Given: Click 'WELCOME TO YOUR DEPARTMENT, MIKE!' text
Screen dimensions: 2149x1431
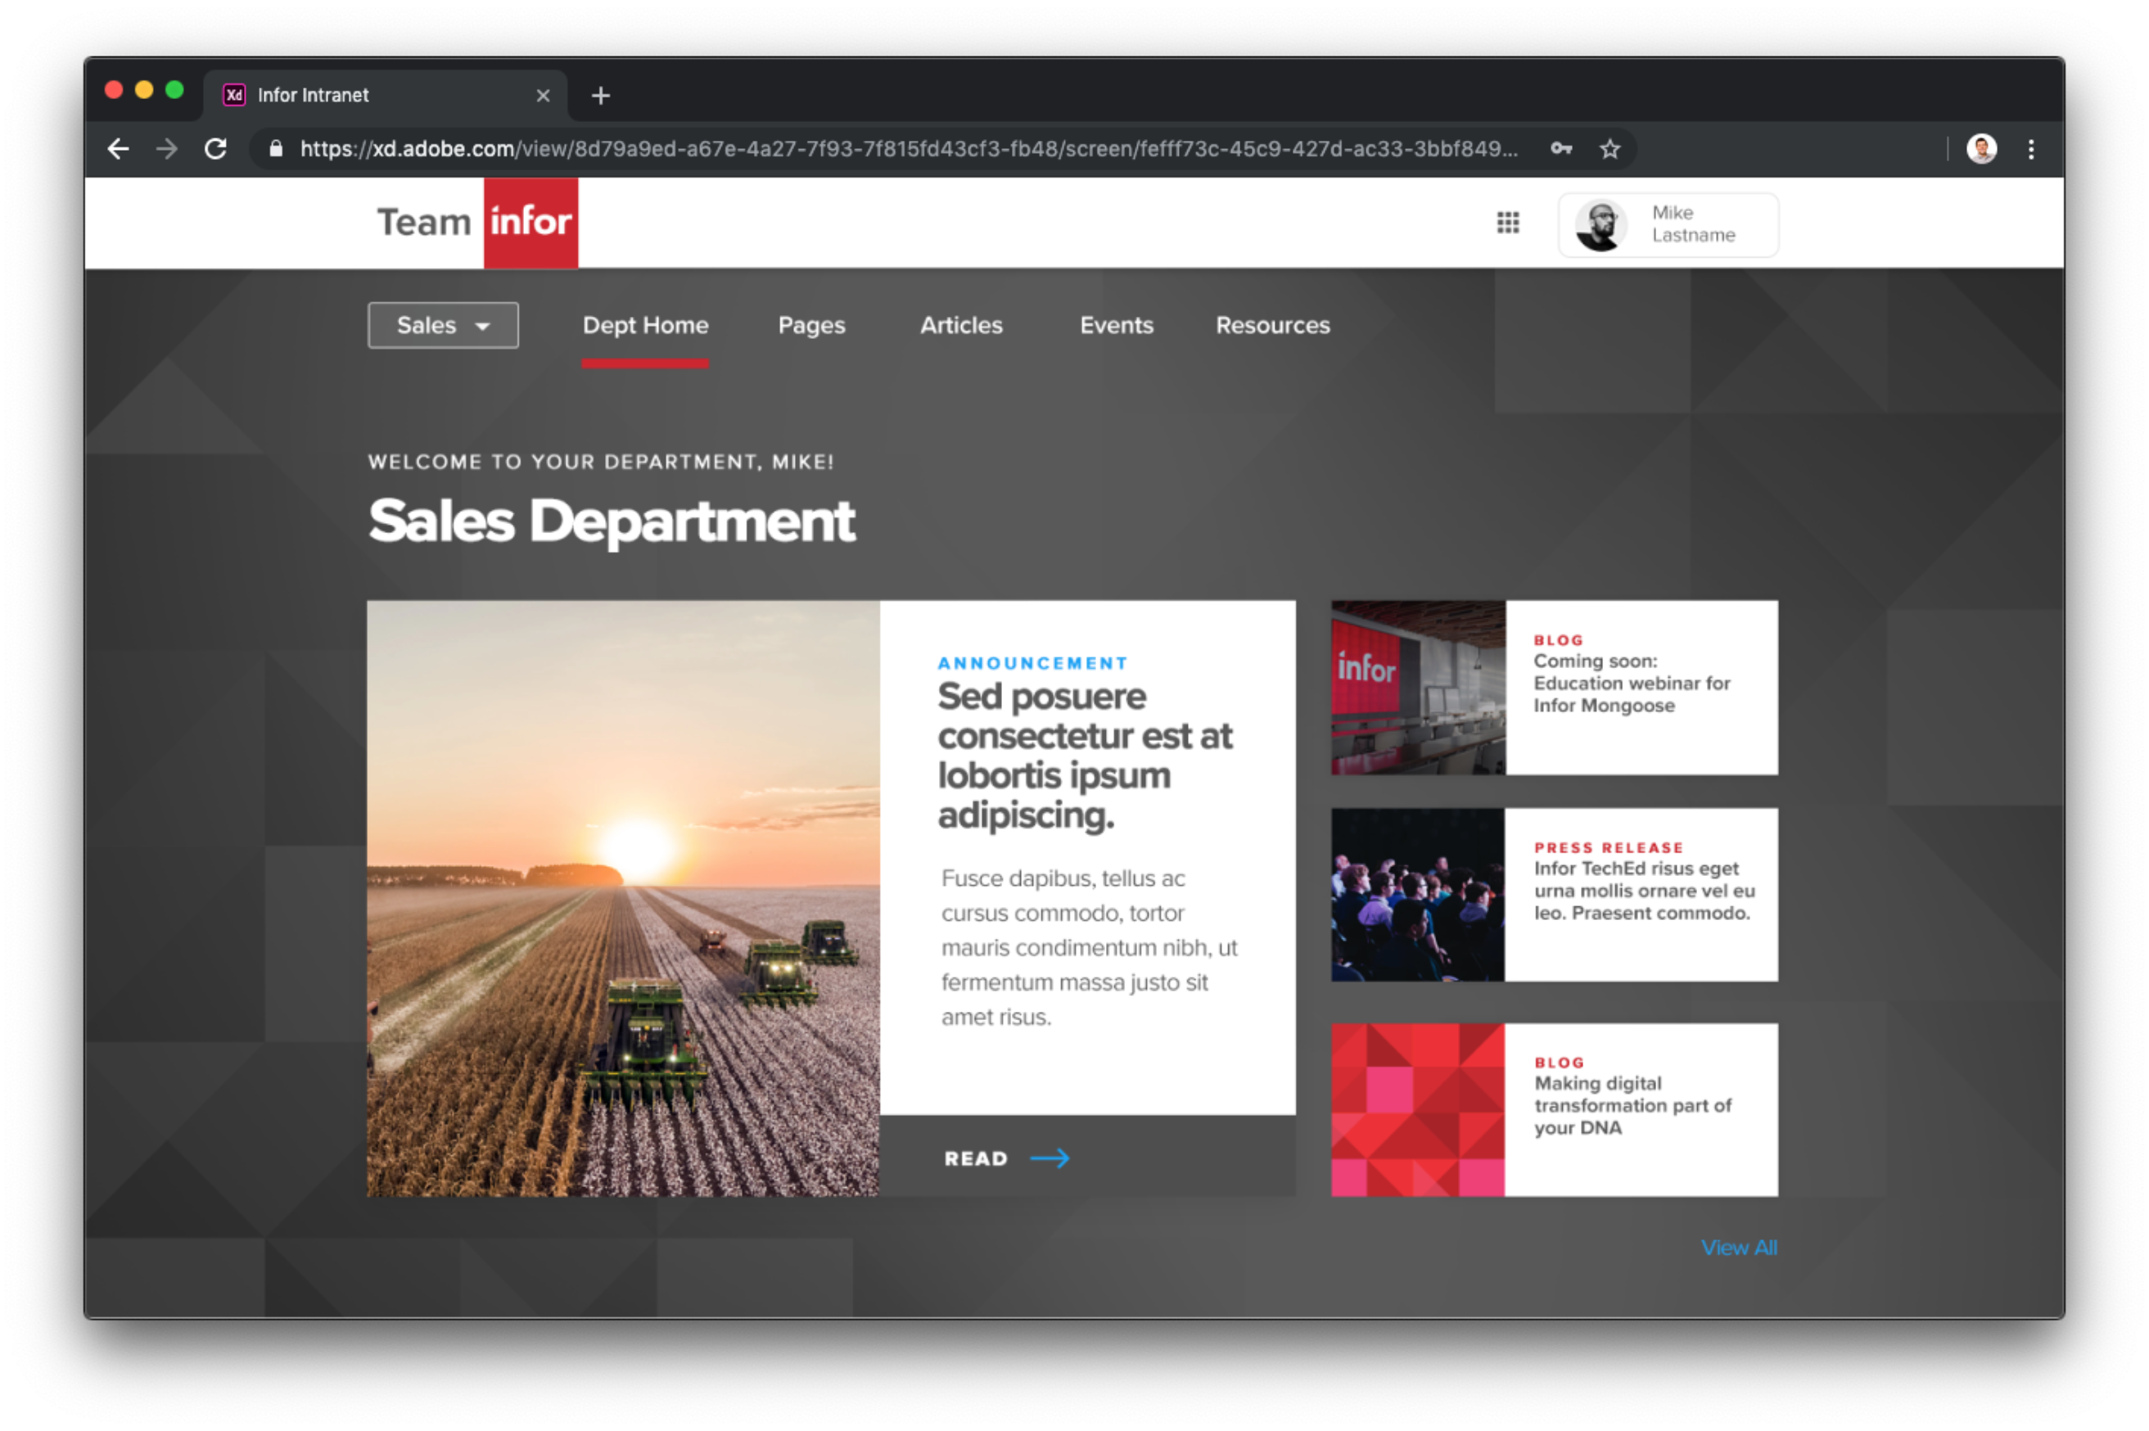Looking at the screenshot, I should click(600, 462).
